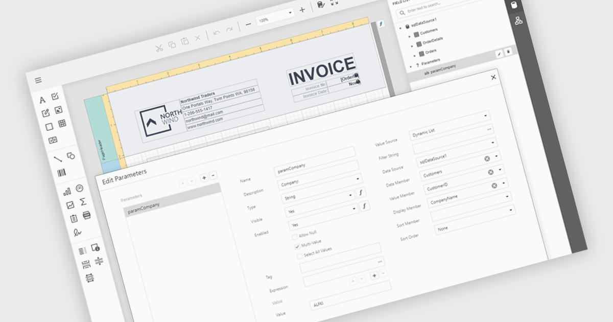Select the Cross-band Line control in toolbox

tap(99, 261)
